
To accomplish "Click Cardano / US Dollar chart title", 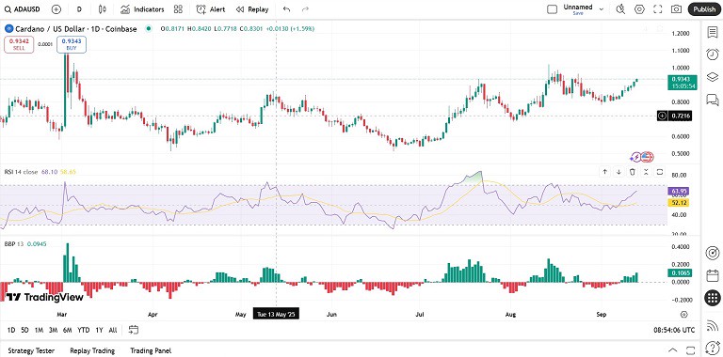I will click(76, 29).
